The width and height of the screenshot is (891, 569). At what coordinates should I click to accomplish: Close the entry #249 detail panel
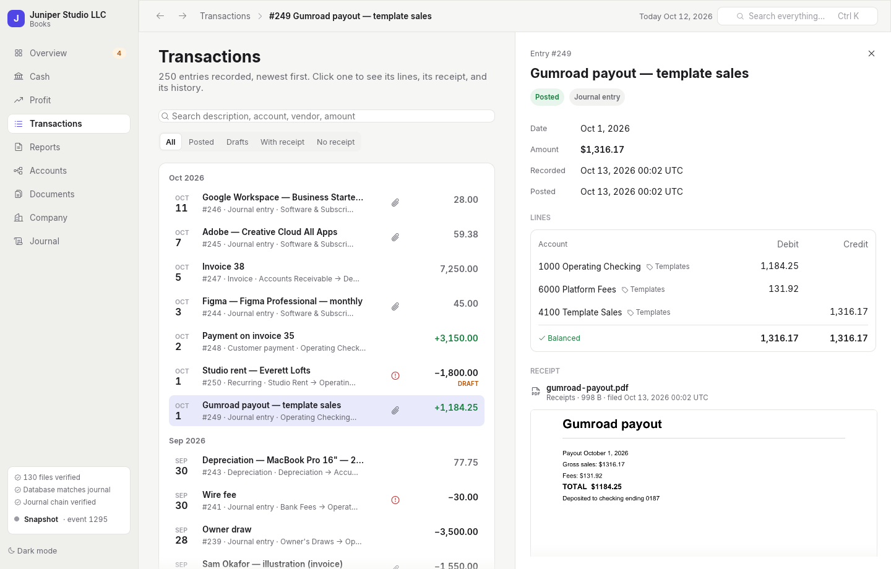(x=871, y=54)
